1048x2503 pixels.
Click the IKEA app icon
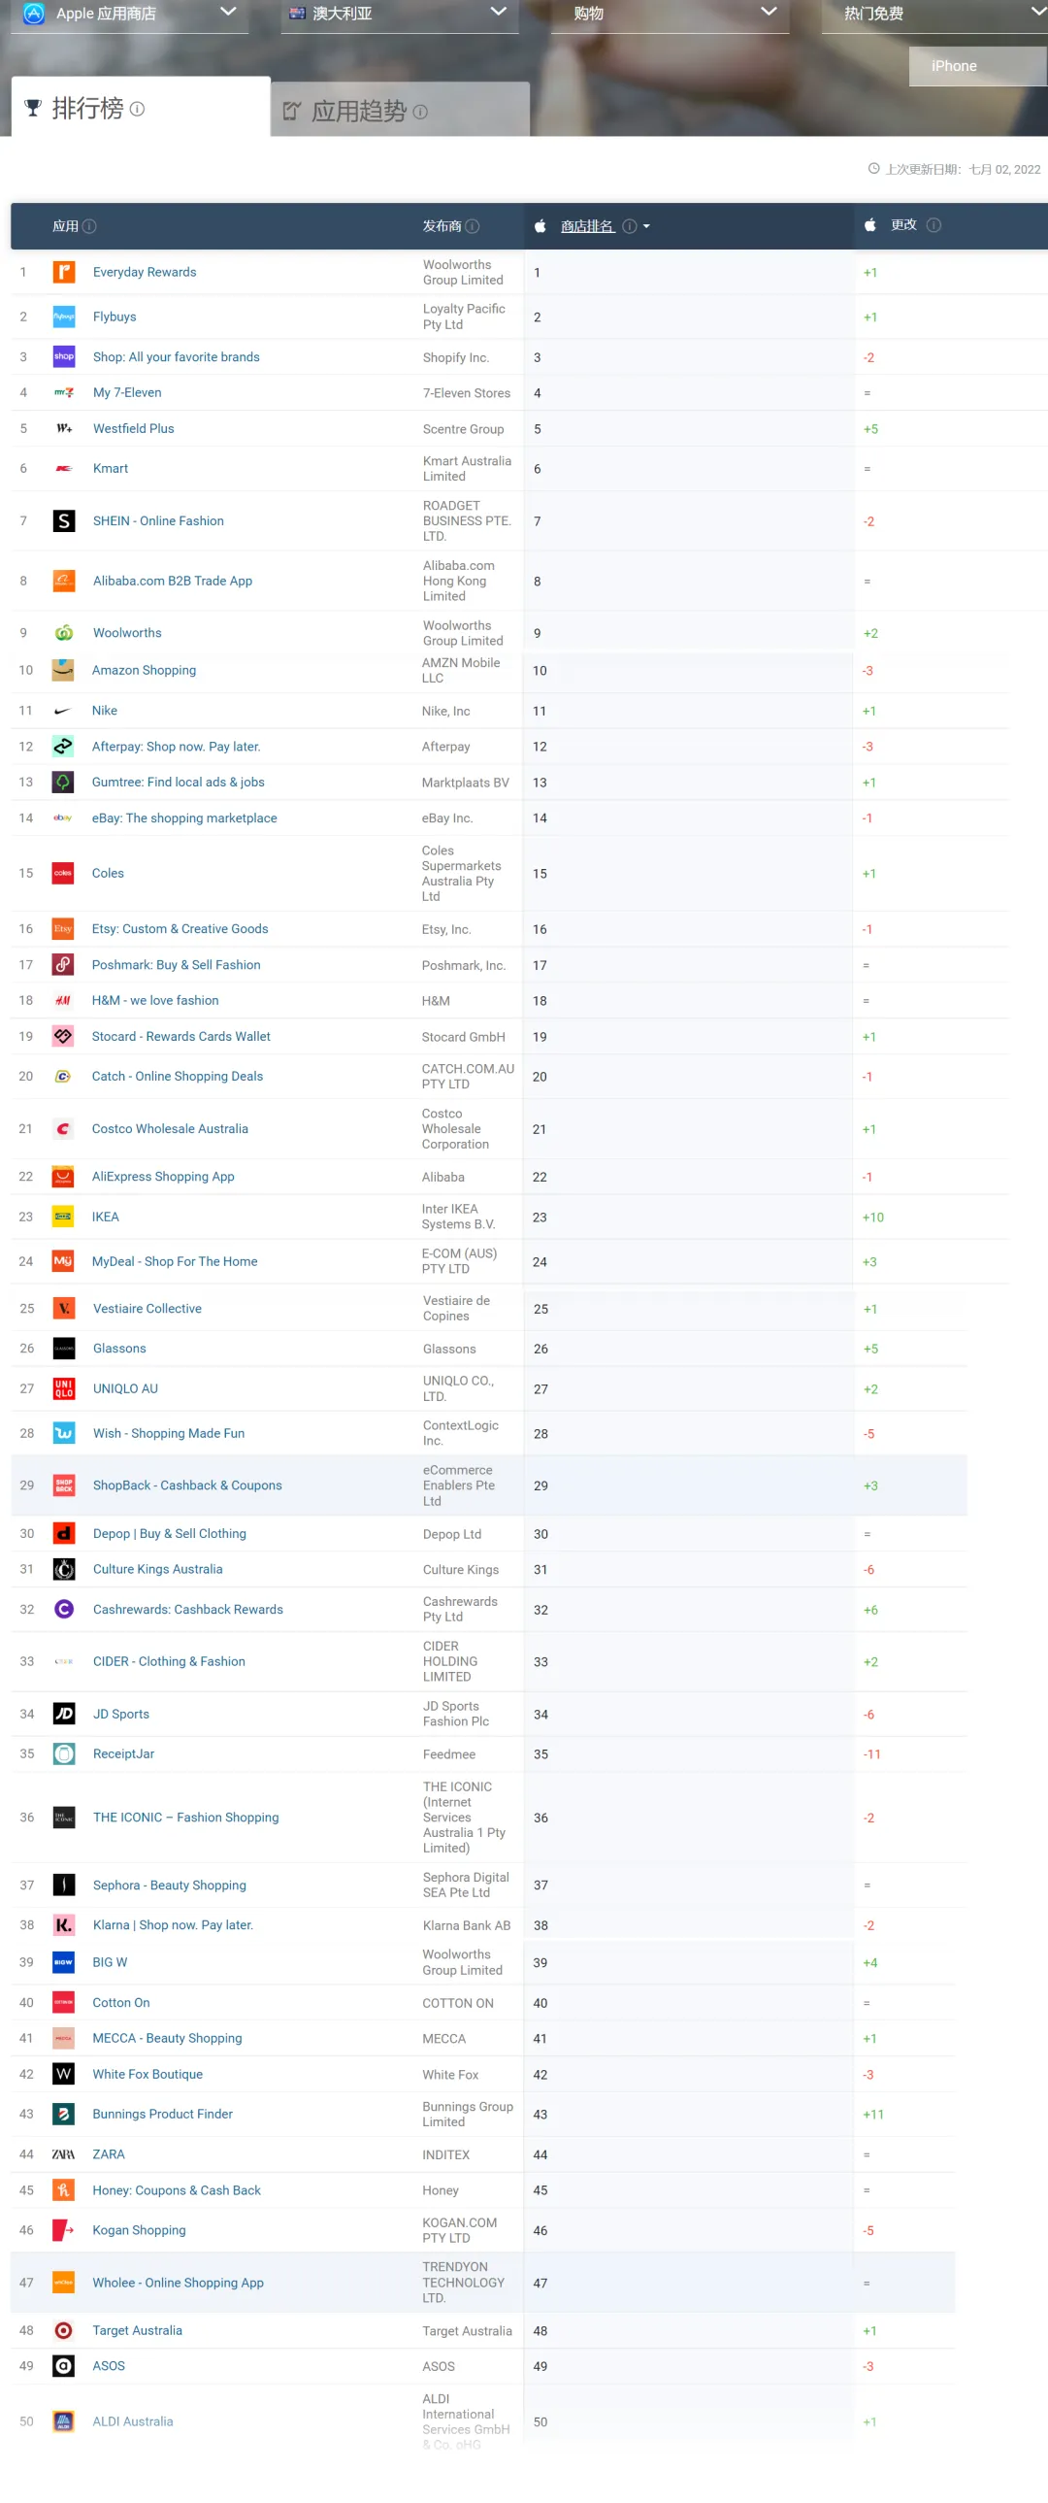(63, 1217)
